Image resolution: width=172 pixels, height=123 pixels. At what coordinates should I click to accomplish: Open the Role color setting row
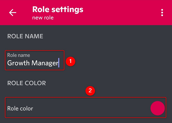(x=79, y=108)
